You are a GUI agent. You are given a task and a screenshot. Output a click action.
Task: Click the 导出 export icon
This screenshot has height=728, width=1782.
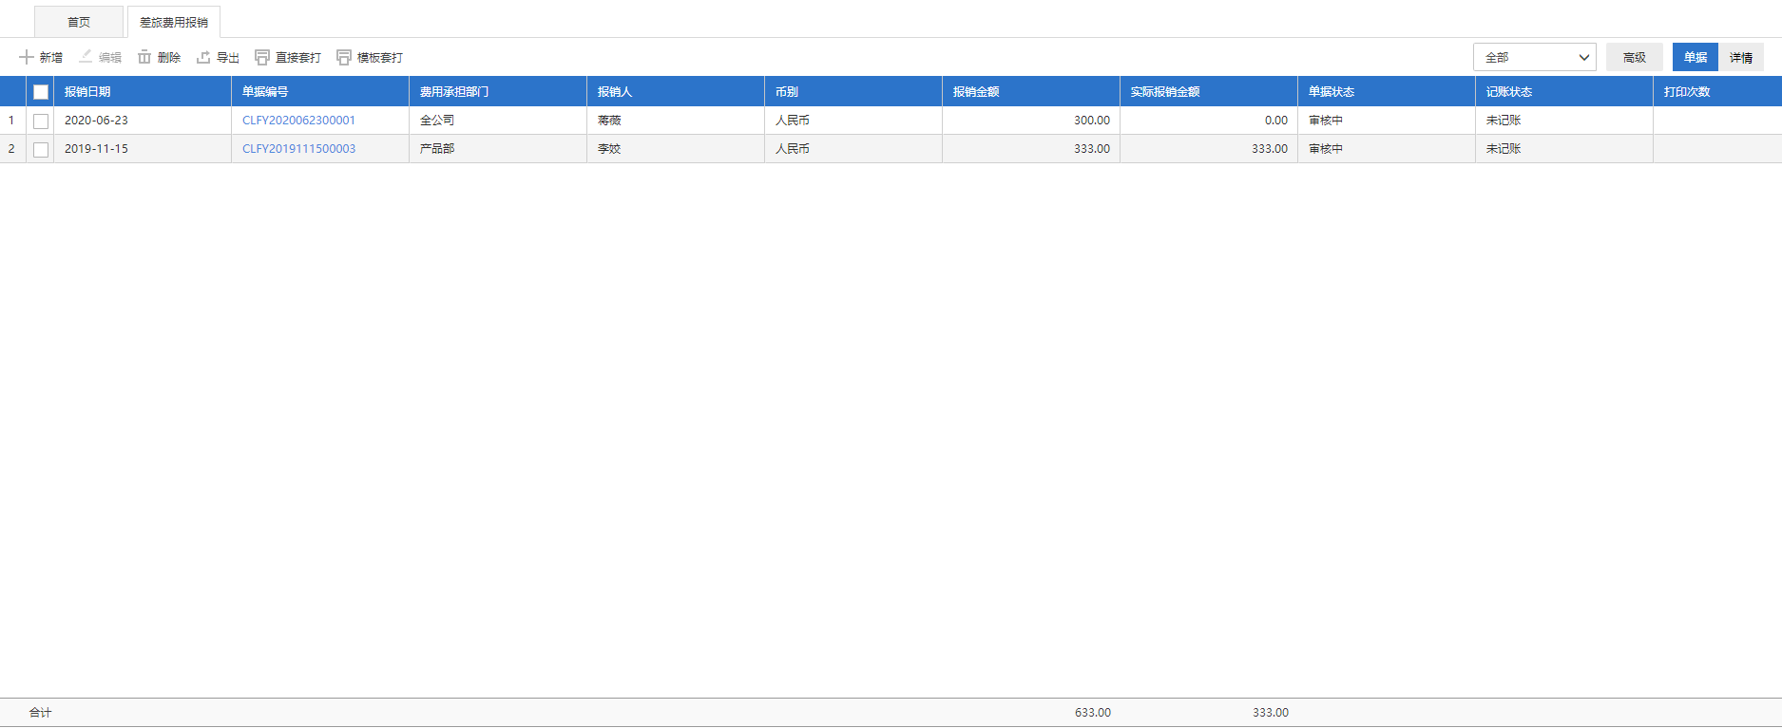(203, 57)
